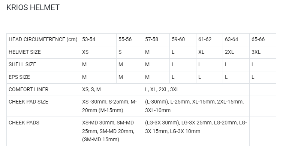Click the KRIOS HELMET heading

[x=33, y=8]
